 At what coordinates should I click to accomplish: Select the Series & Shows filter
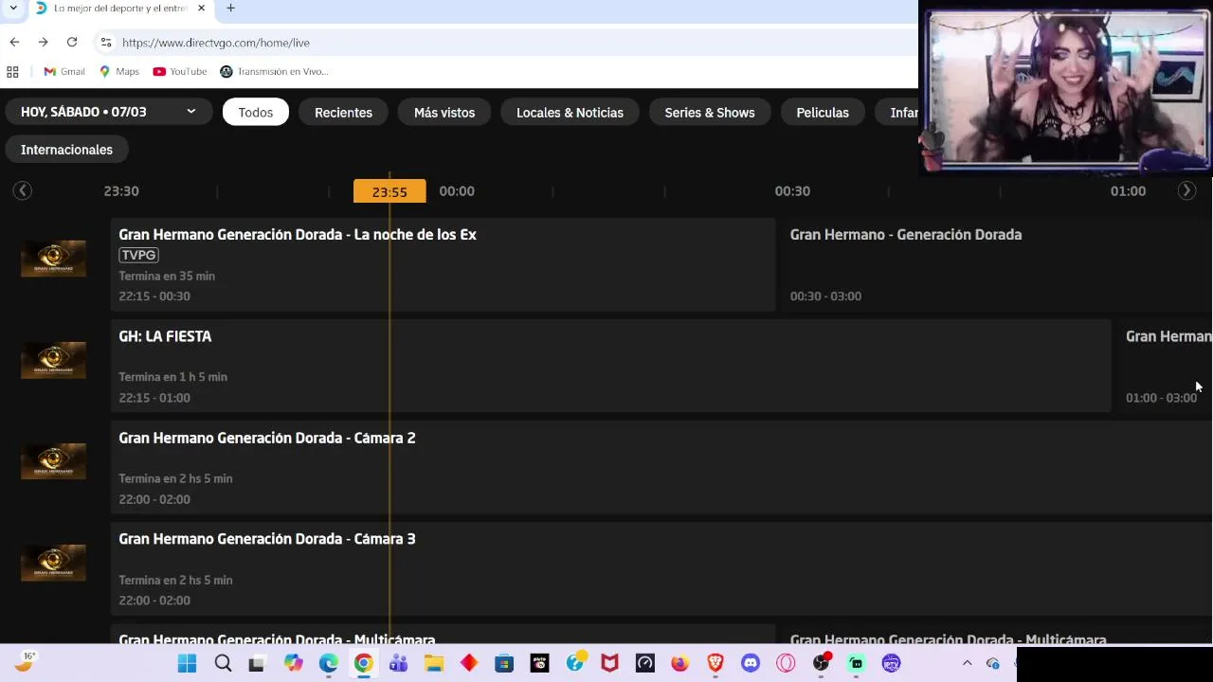pos(710,112)
